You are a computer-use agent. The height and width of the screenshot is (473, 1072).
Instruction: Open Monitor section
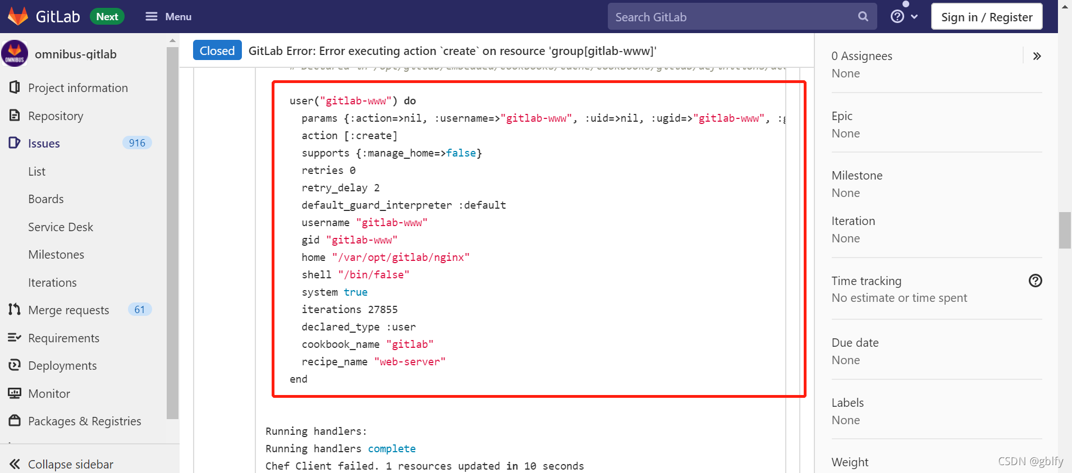(49, 394)
